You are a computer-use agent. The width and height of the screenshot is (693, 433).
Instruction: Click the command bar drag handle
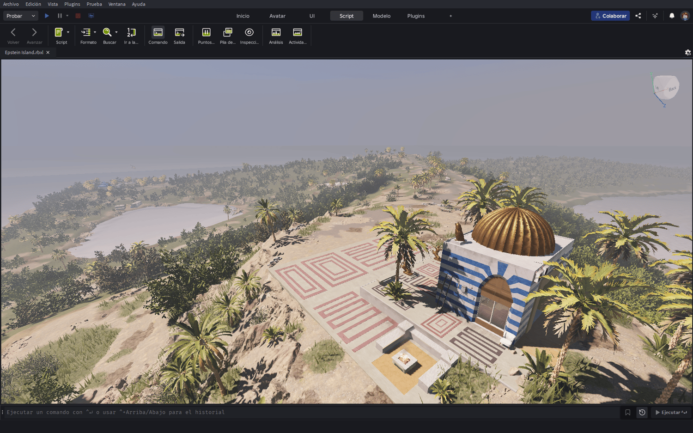[x=2, y=412]
